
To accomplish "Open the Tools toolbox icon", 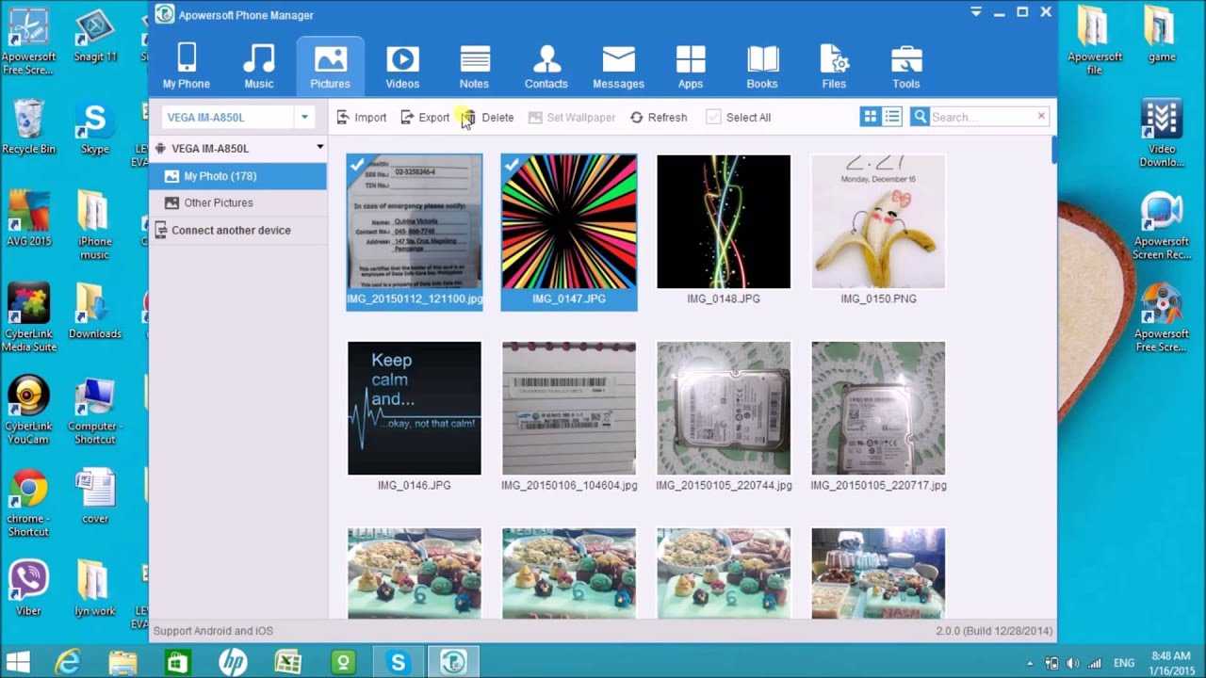I will 906,58.
